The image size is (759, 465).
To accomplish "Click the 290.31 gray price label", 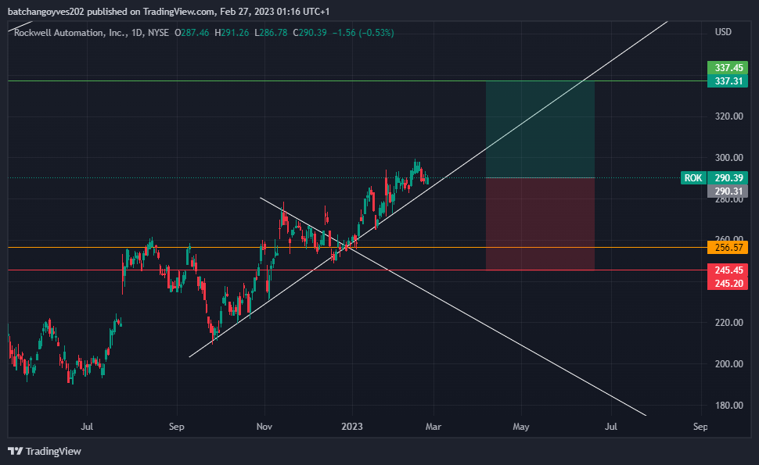I will 728,191.
